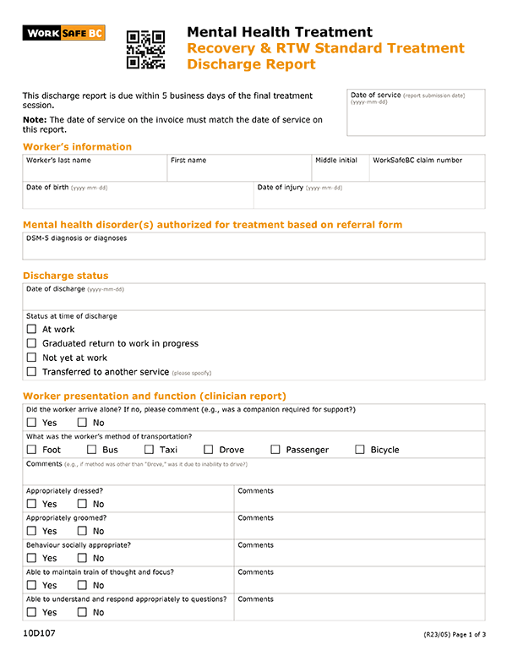Click the Date of service field
The height and width of the screenshot is (656, 507).
[416, 112]
